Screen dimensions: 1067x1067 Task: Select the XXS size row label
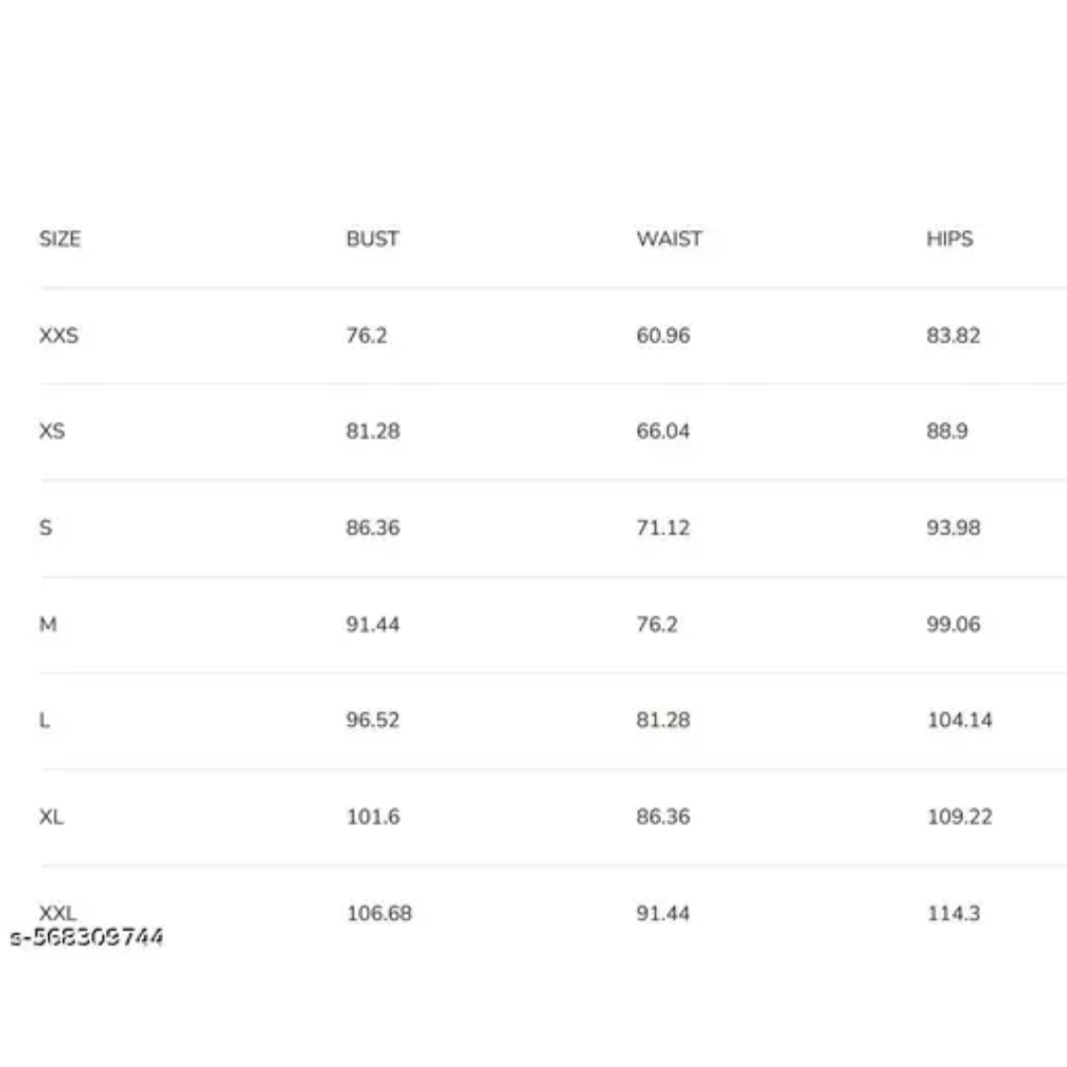pyautogui.click(x=58, y=336)
